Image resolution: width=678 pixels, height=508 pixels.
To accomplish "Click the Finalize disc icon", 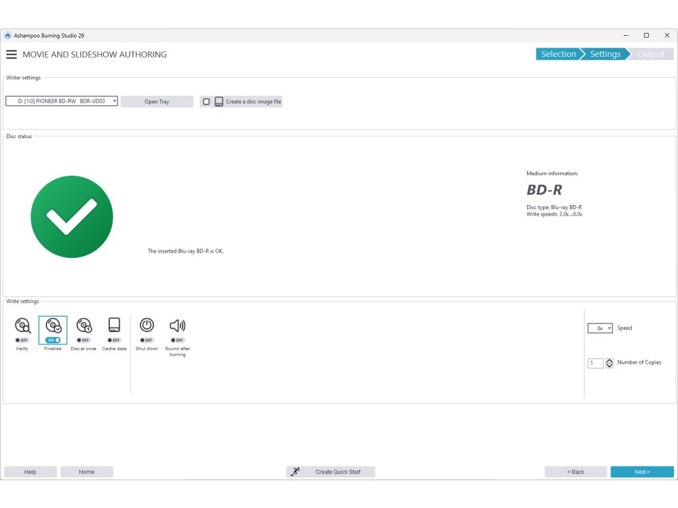I will point(53,325).
